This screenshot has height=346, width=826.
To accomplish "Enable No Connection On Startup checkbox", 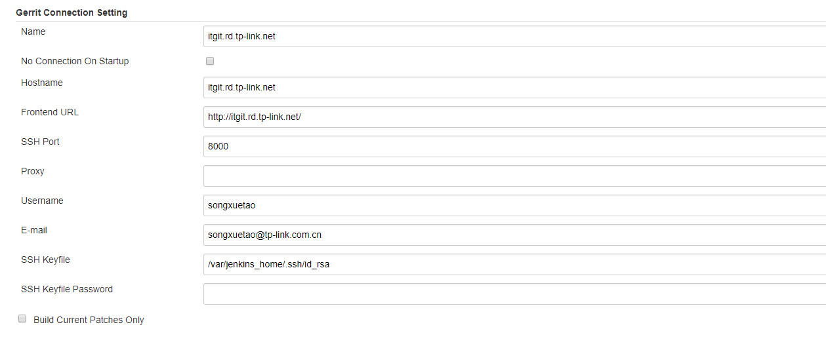I will point(210,61).
